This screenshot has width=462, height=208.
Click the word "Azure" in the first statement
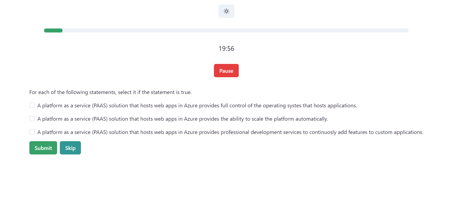click(x=191, y=105)
